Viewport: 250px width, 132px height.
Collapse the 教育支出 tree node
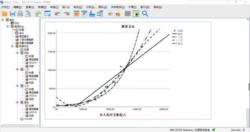pos(12,46)
